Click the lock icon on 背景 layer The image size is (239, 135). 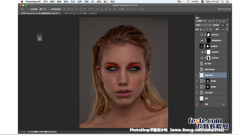coord(223,104)
